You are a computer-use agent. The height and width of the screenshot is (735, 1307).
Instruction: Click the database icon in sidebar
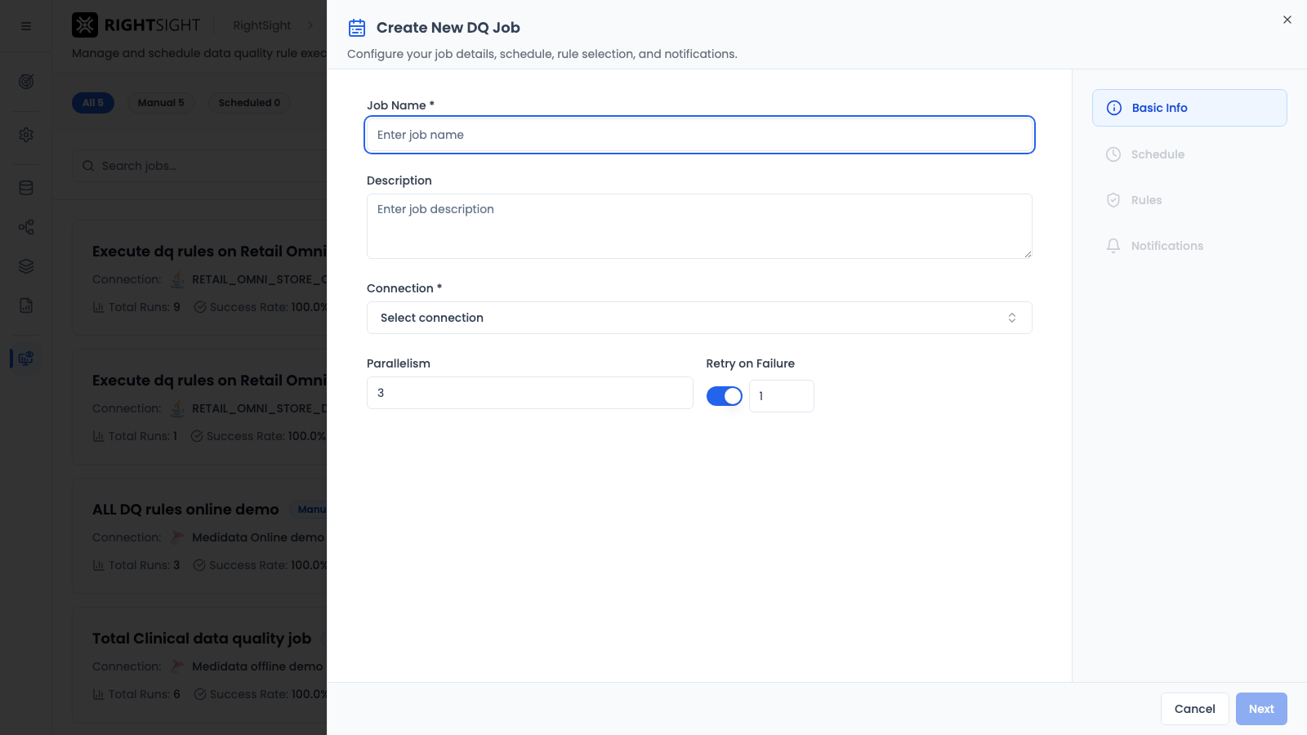pos(26,188)
